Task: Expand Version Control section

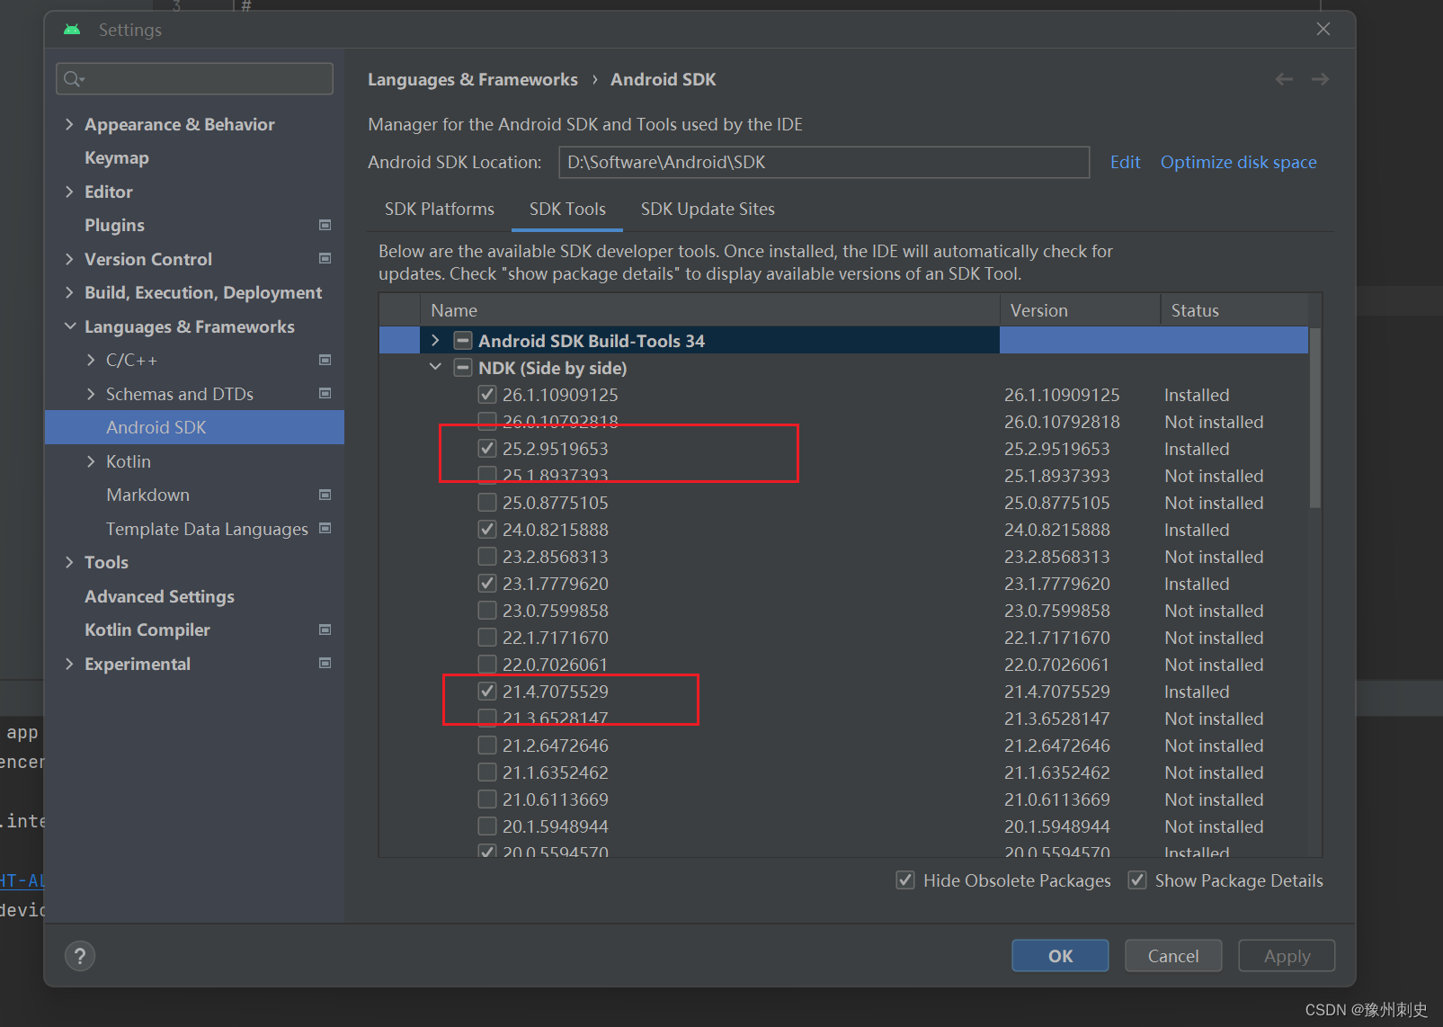Action: 69,259
